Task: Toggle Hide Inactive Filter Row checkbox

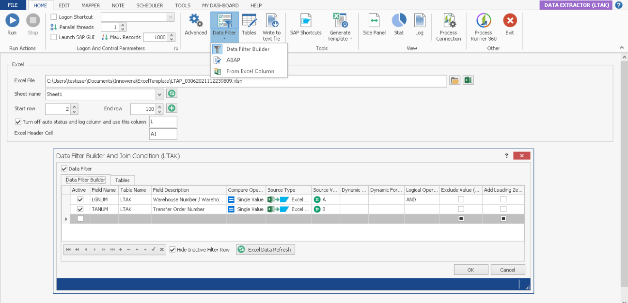Action: (173, 250)
